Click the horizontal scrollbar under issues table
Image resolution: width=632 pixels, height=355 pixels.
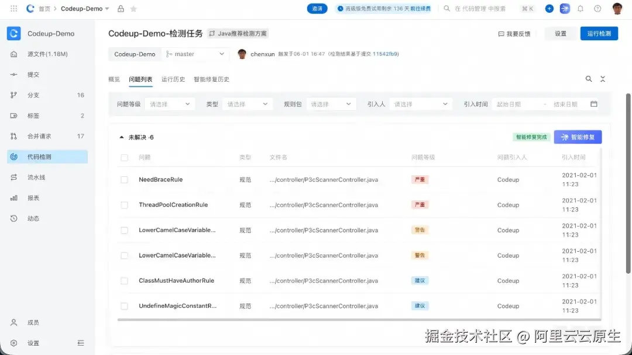pos(359,319)
